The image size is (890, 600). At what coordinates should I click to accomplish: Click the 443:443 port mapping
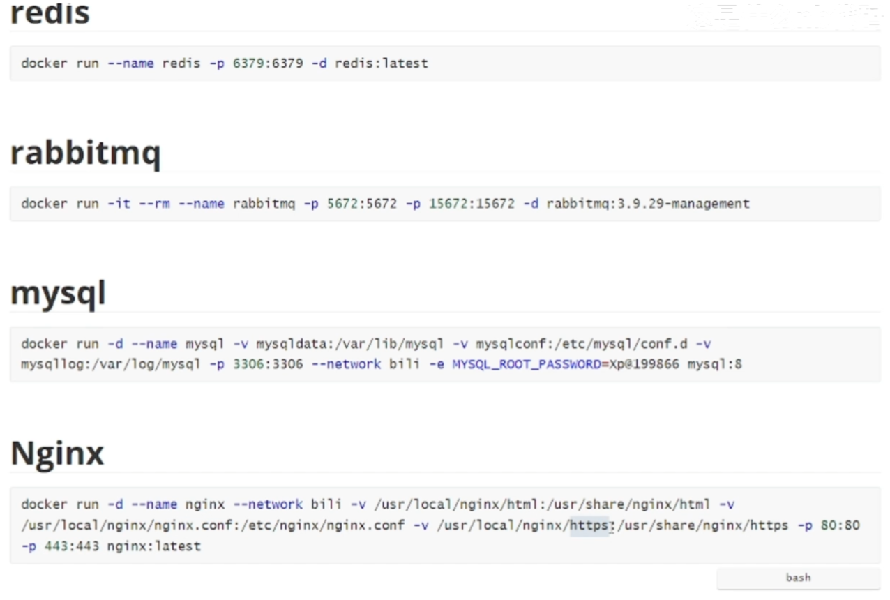tap(72, 546)
